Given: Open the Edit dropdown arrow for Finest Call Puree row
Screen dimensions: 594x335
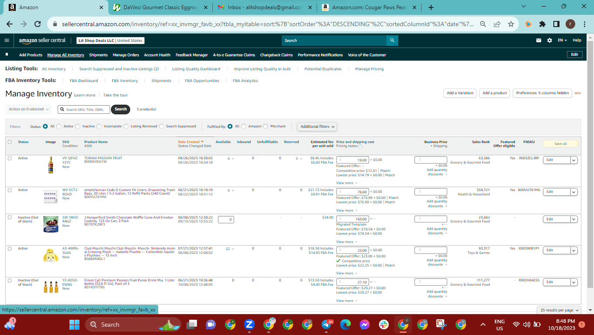Looking at the screenshot, I should click(x=574, y=282).
